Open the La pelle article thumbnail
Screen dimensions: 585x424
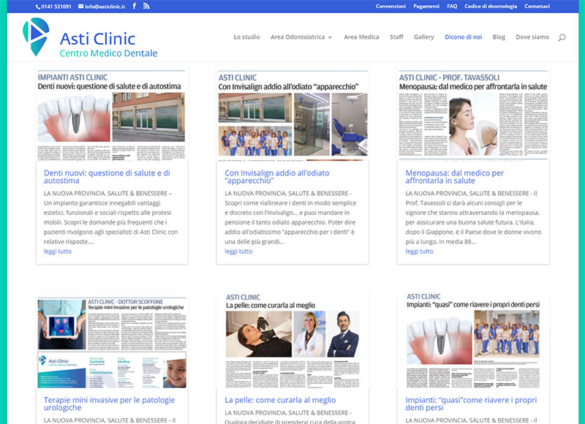292,341
